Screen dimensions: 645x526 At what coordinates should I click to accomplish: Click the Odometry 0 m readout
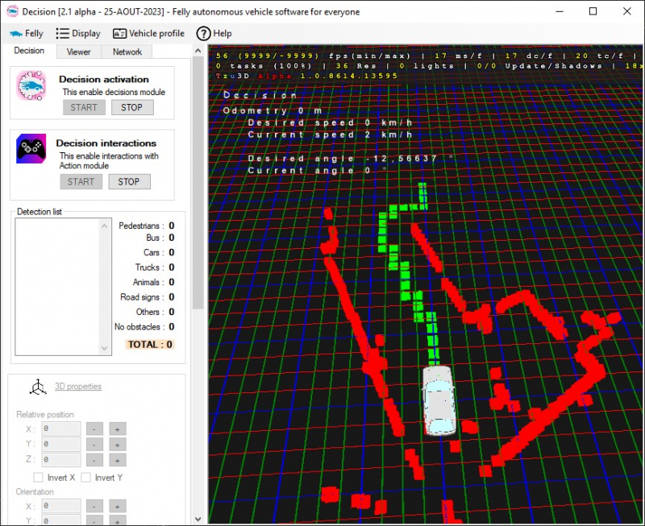(x=273, y=110)
